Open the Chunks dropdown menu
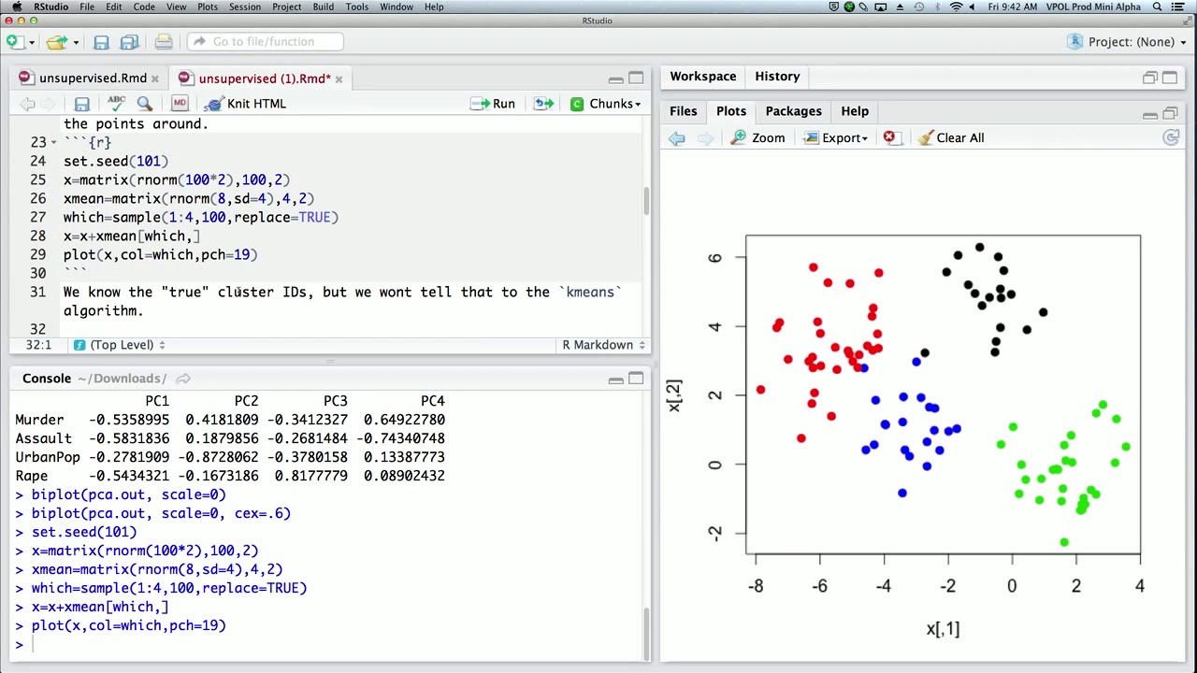The width and height of the screenshot is (1197, 673). coord(605,104)
